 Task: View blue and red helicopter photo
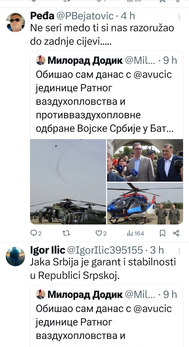tap(145, 203)
